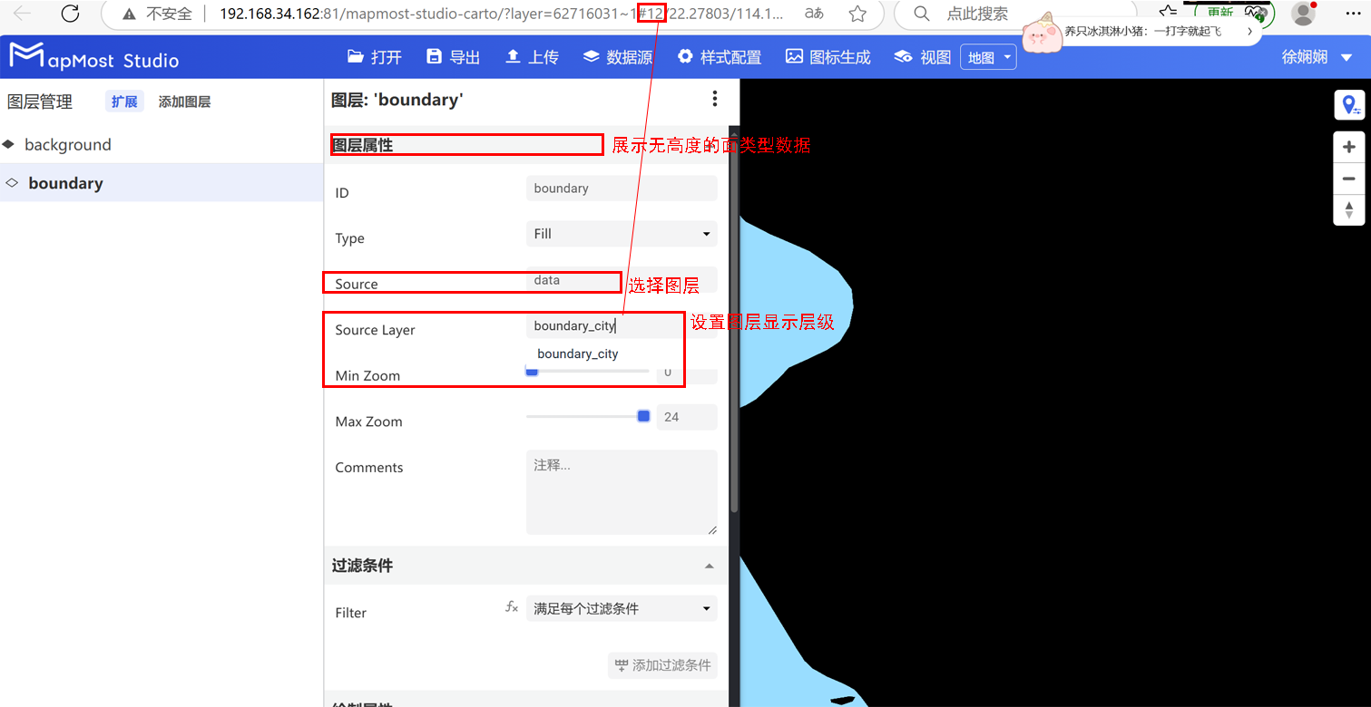Click the Comments 注释 text area

[621, 489]
